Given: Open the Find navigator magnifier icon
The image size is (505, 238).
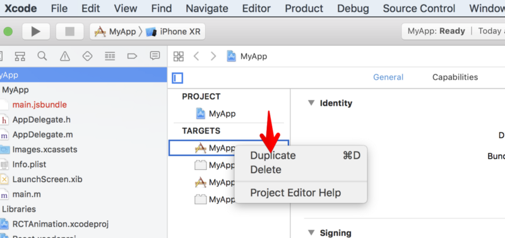Looking at the screenshot, I should tap(42, 56).
